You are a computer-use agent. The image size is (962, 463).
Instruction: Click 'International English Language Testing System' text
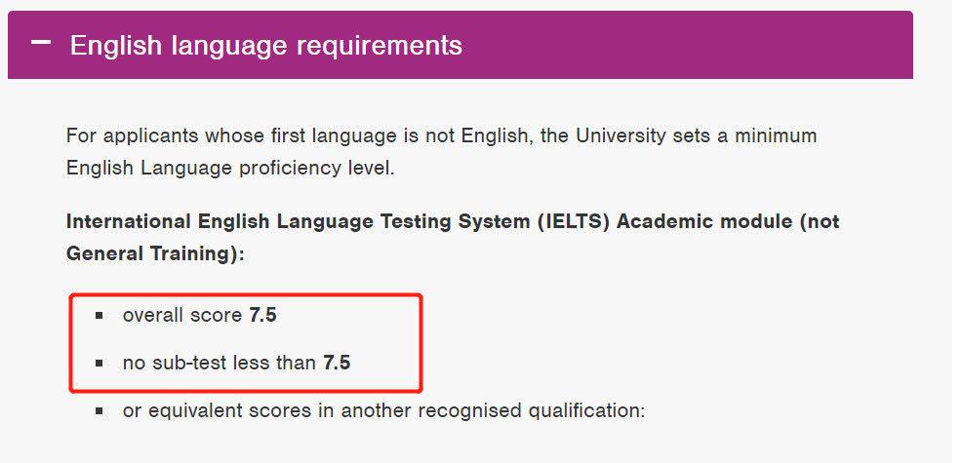(x=298, y=221)
